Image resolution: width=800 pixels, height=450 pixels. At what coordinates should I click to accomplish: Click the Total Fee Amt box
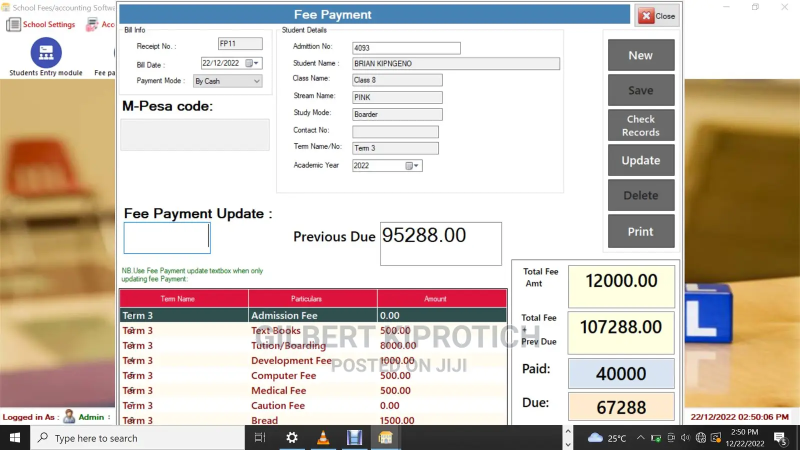click(621, 286)
